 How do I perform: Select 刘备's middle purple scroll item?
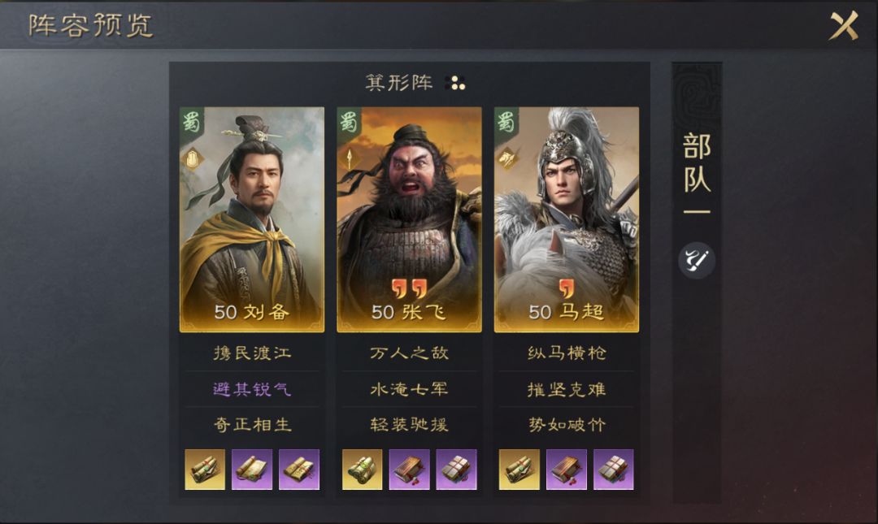click(x=252, y=469)
